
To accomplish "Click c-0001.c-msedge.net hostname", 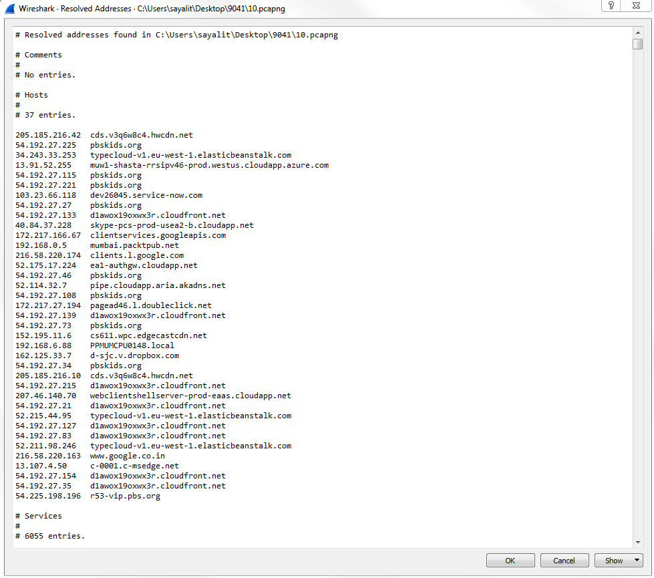I will coord(134,466).
